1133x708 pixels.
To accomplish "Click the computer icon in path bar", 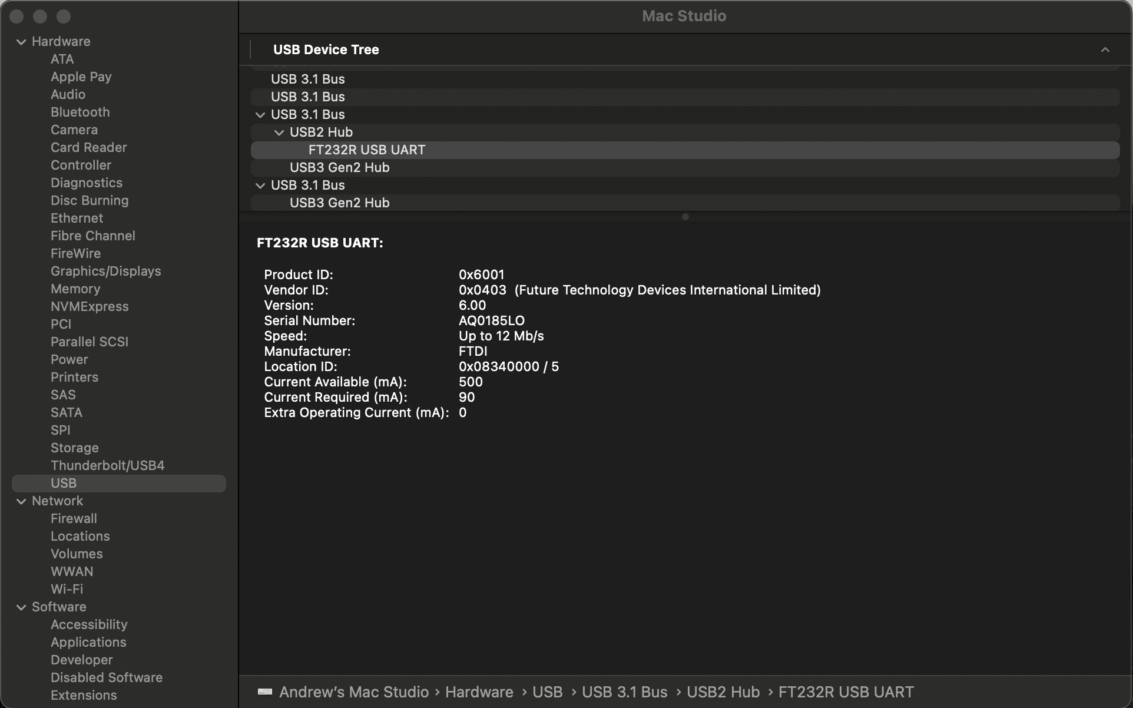I will tap(265, 692).
